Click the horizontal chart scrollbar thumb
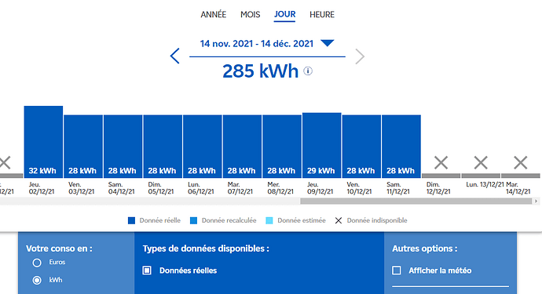 (416, 201)
